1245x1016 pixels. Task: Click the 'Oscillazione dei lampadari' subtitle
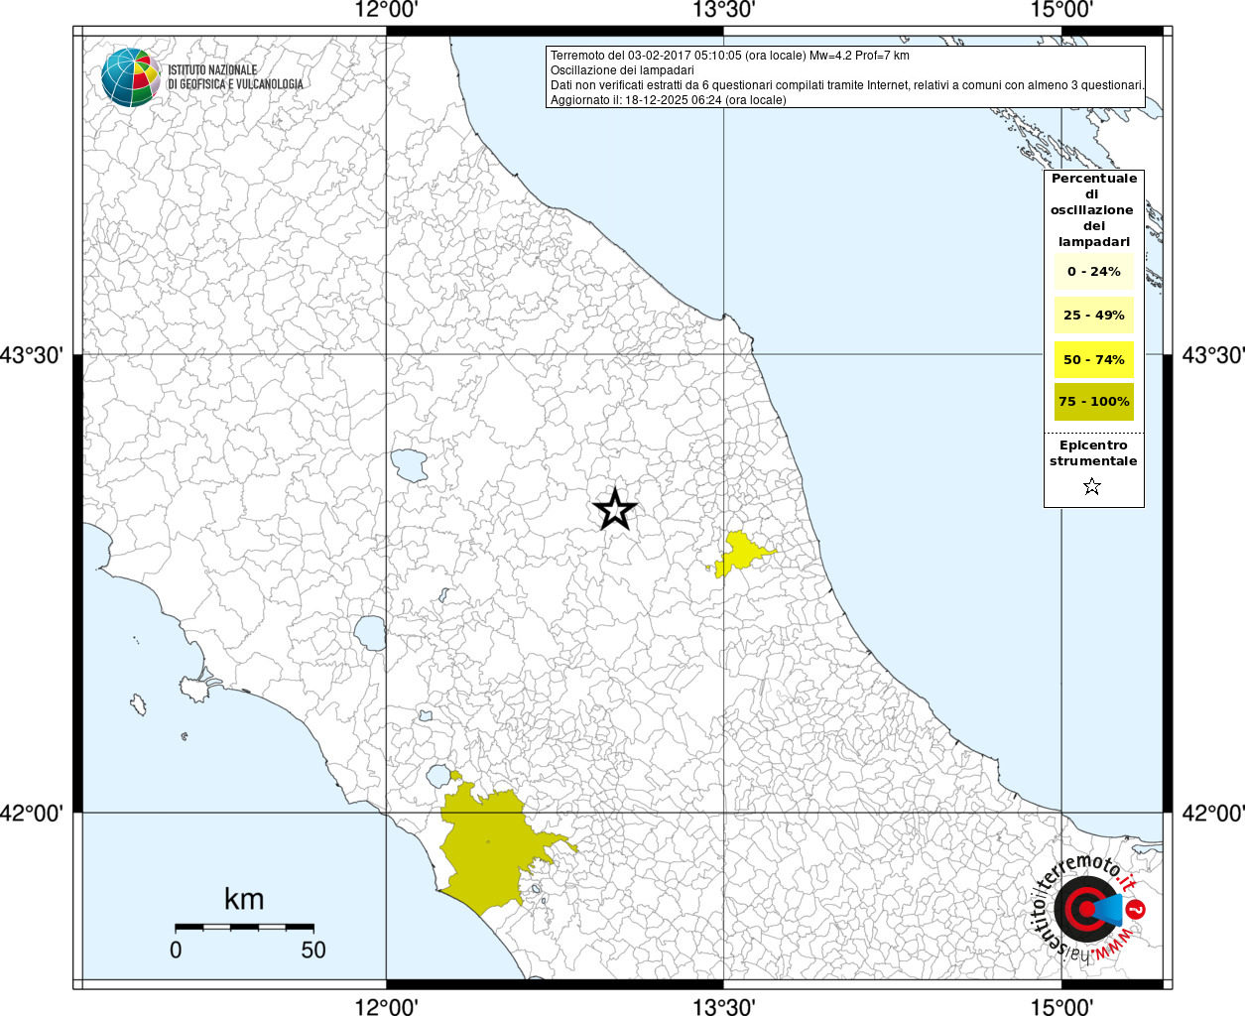click(622, 70)
